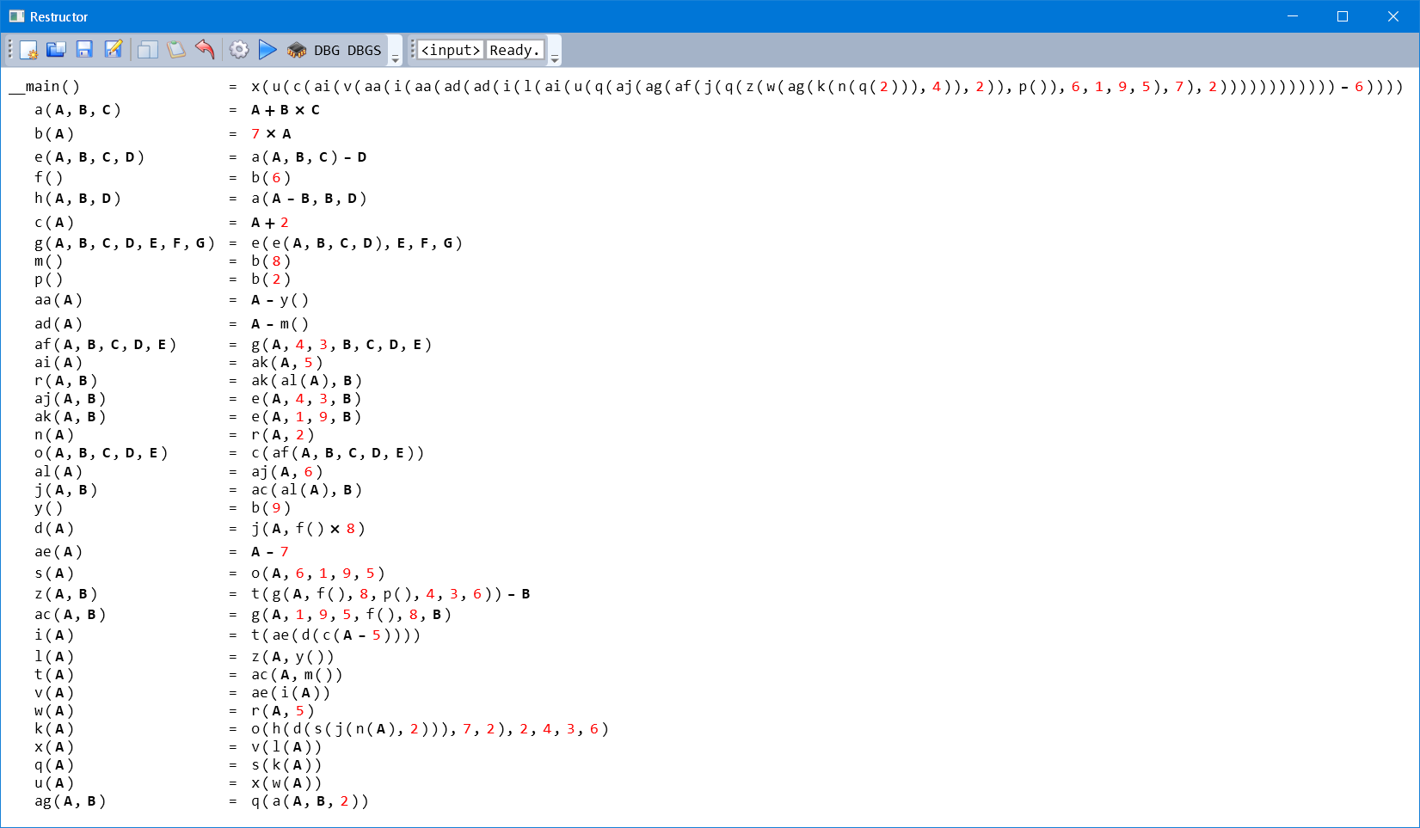Click the Restructor app icon in title bar
1420x828 pixels.
(x=16, y=16)
